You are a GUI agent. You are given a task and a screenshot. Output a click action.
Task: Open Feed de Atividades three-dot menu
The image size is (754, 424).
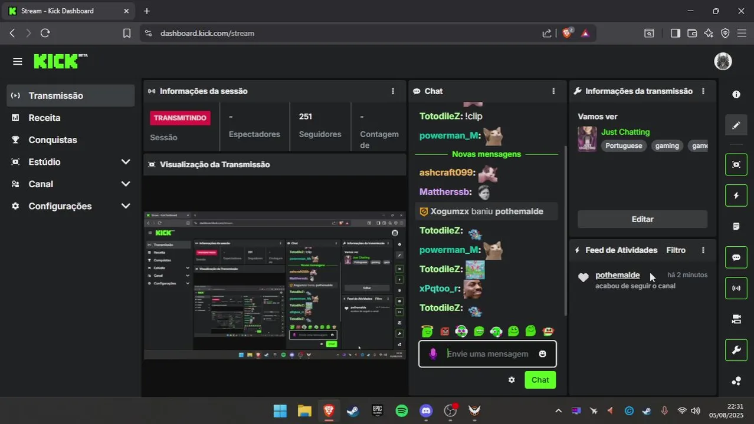[703, 250]
